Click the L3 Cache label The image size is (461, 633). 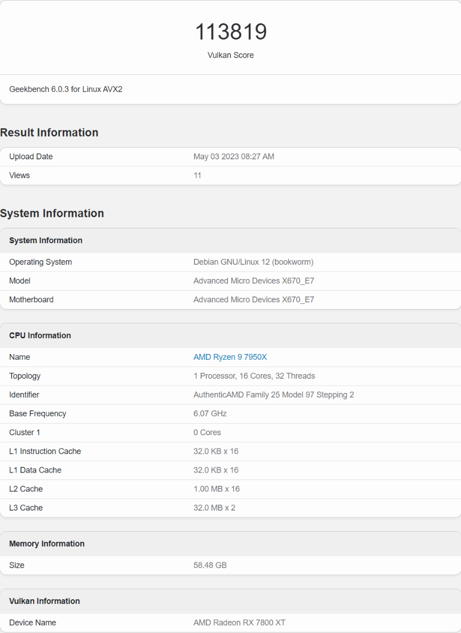point(26,508)
